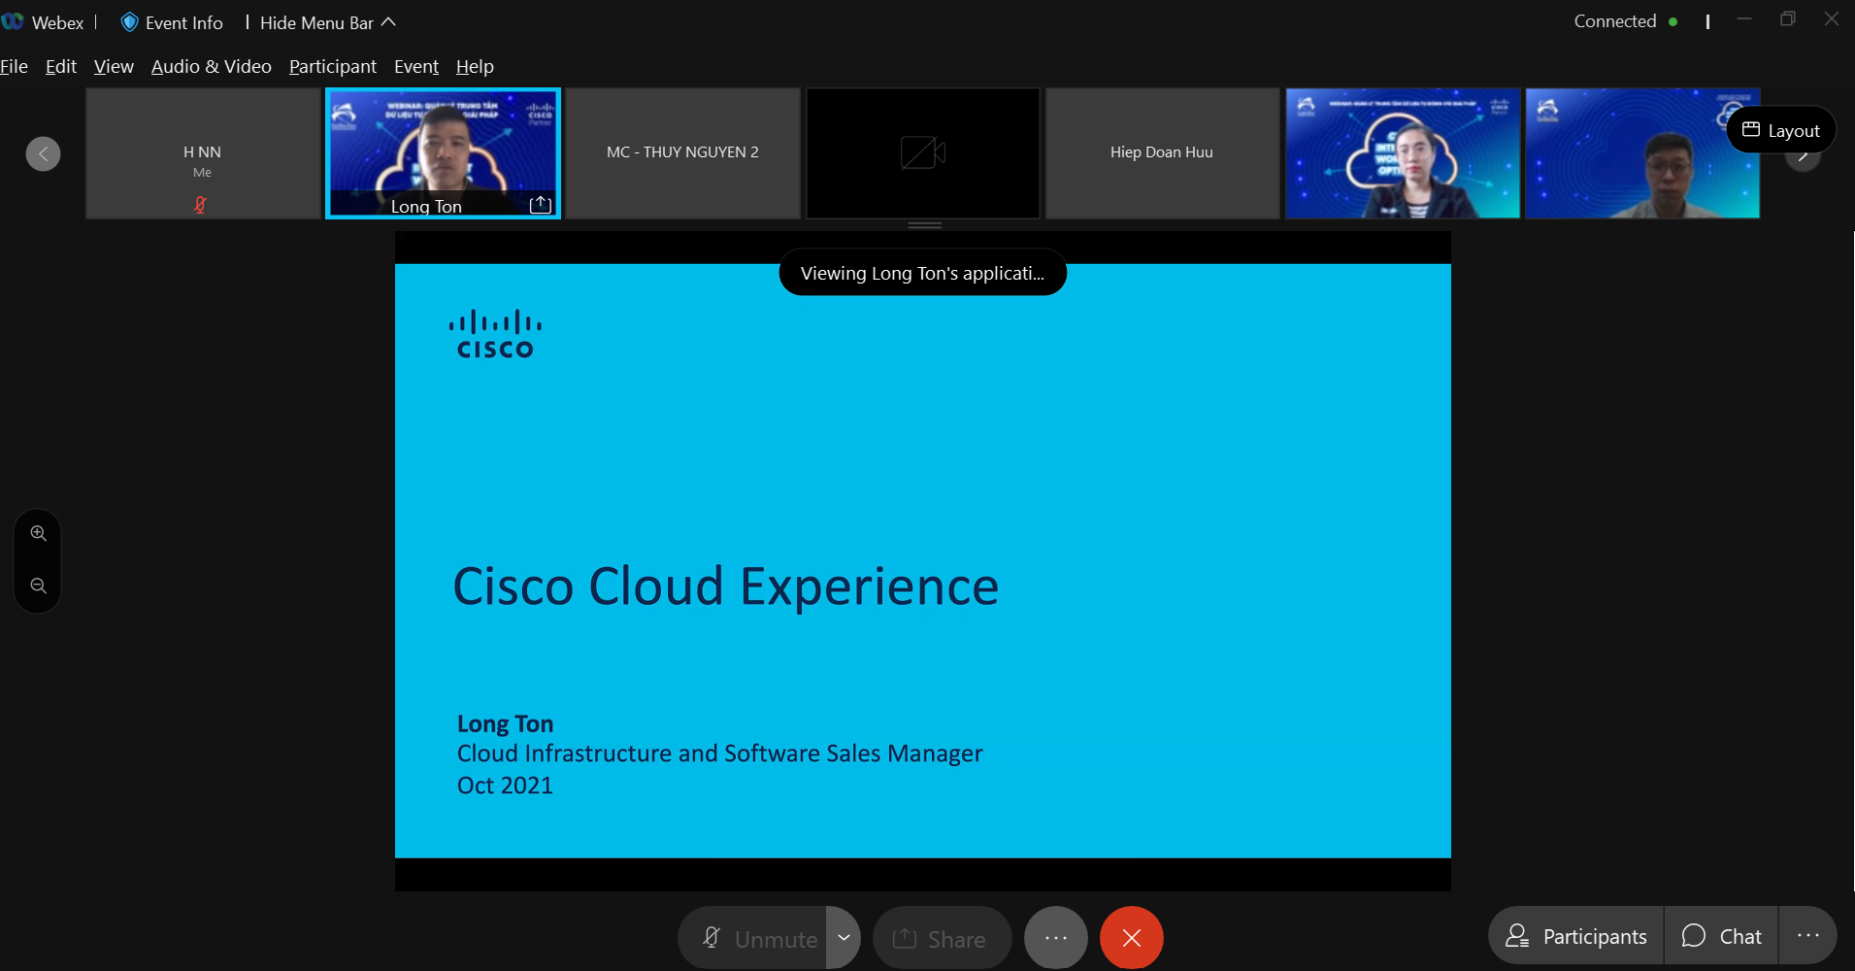Open the File menu
Viewport: 1855px width, 971px height.
[14, 66]
